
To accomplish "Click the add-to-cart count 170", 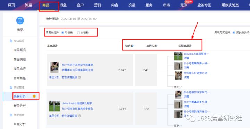I will [x=146, y=109].
